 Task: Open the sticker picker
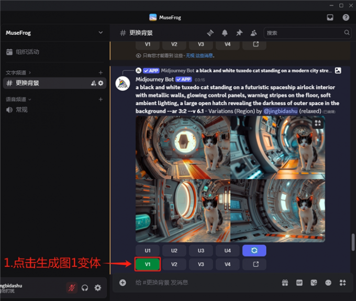click(x=314, y=283)
